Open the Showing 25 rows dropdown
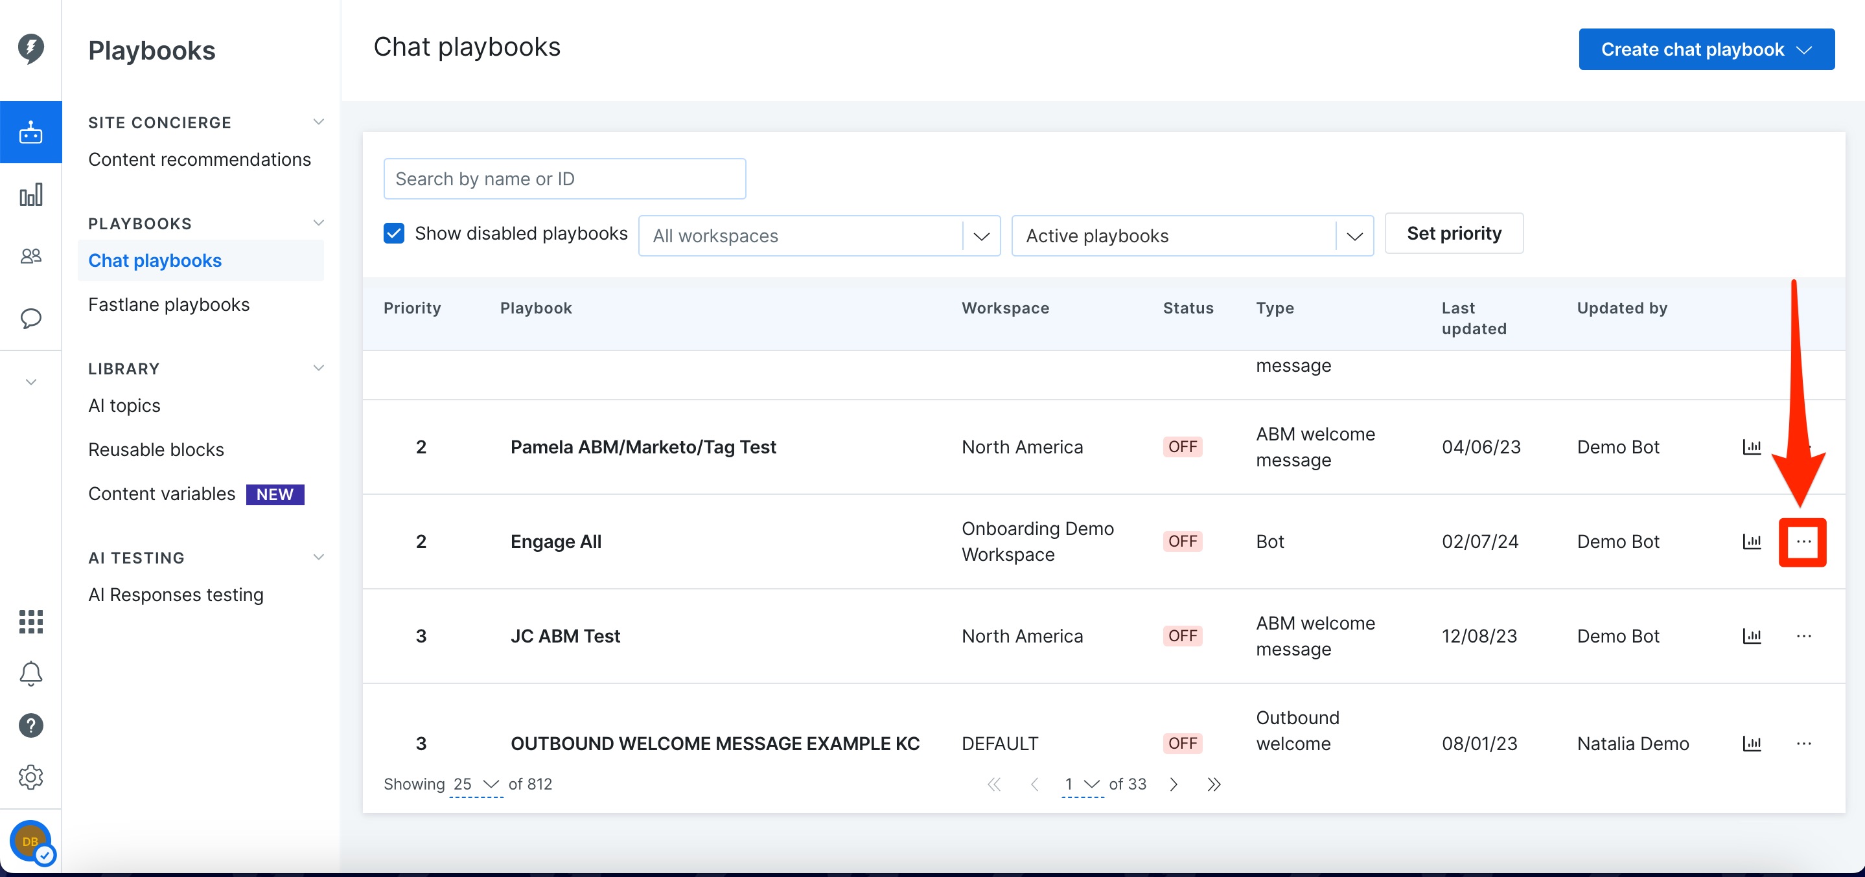 tap(476, 784)
